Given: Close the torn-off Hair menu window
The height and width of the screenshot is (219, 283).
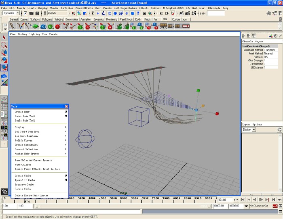Looking at the screenshot, I should [x=66, y=106].
